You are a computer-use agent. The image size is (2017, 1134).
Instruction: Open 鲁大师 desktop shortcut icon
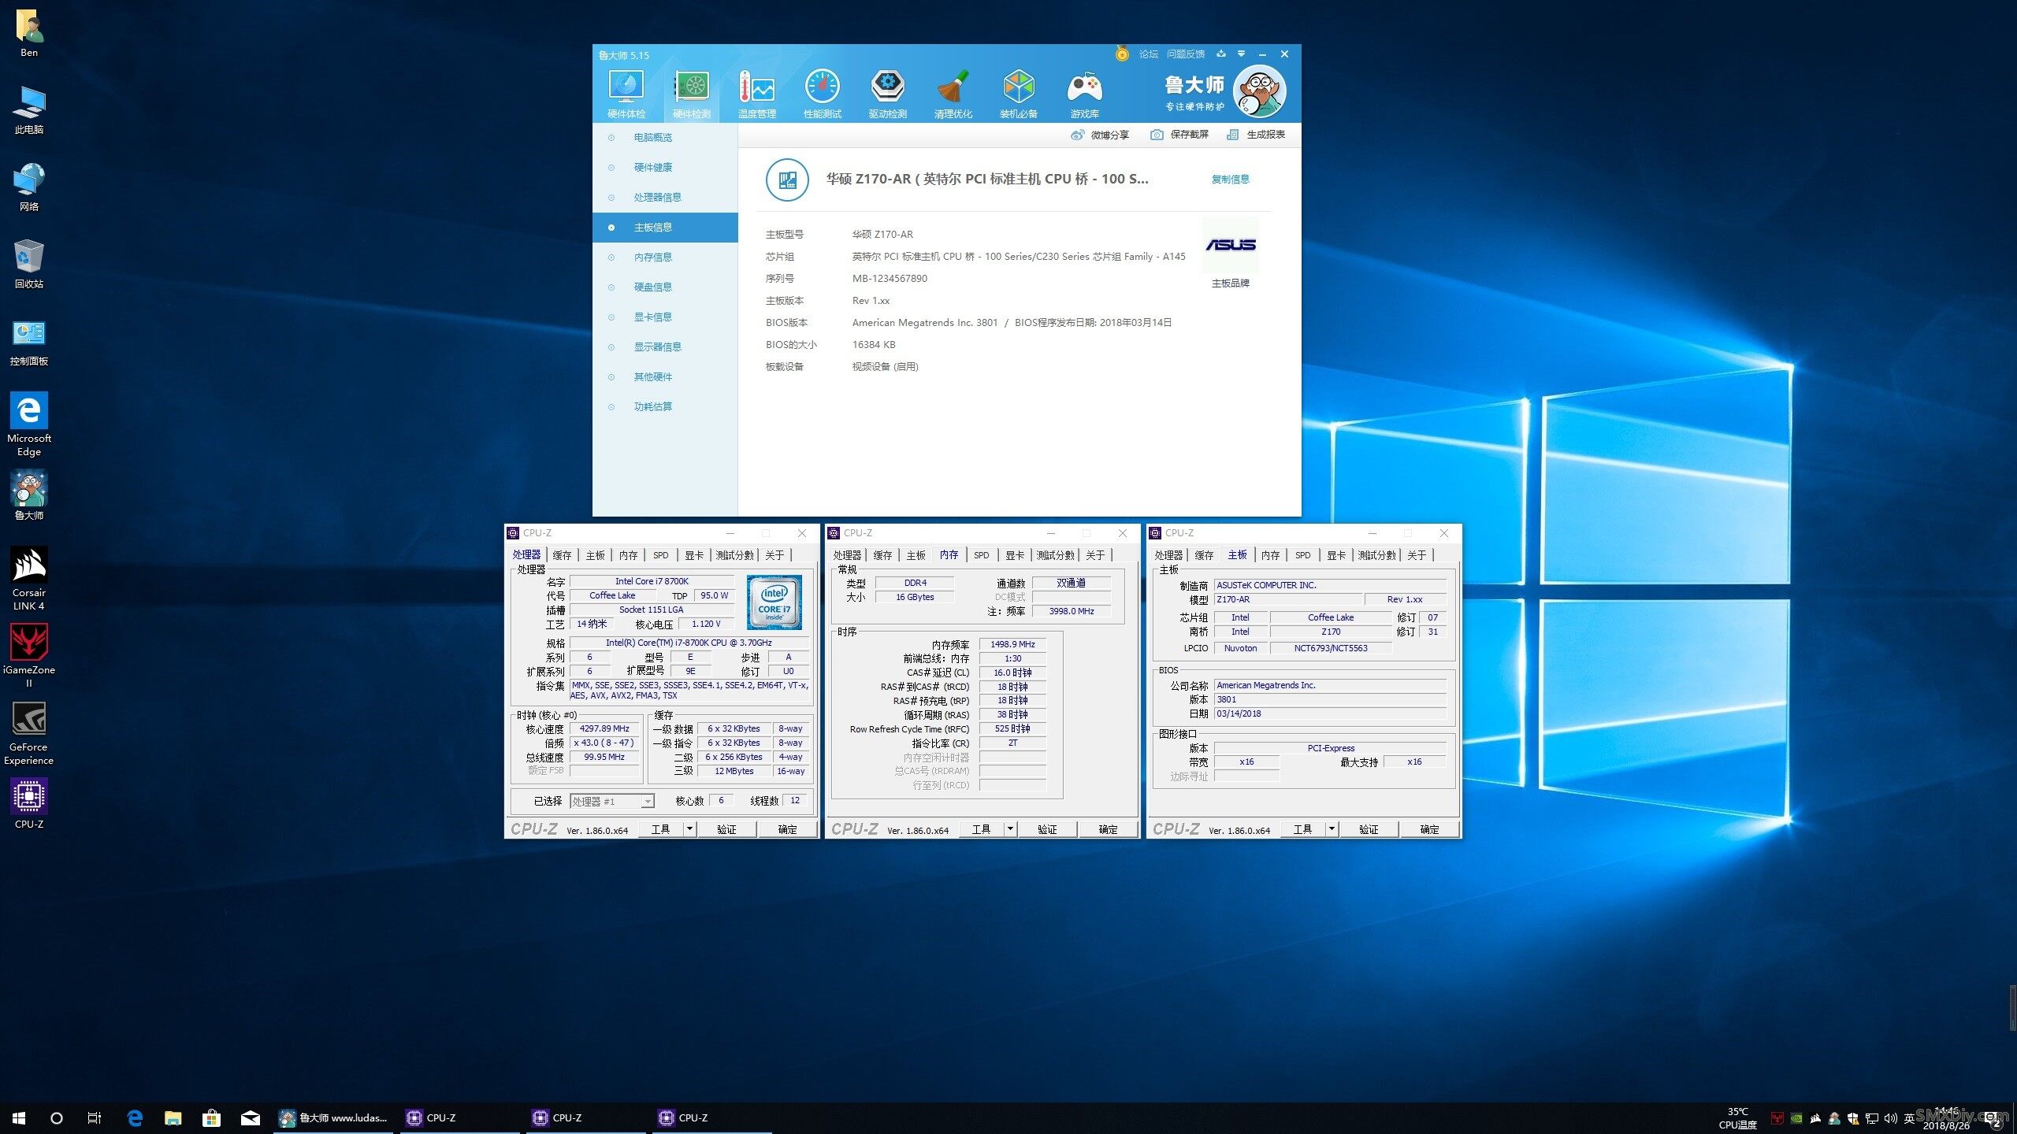[29, 496]
